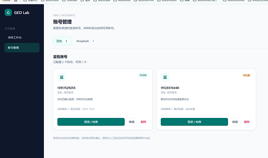Click the green G logo icon
The image size is (268, 158).
8,12
